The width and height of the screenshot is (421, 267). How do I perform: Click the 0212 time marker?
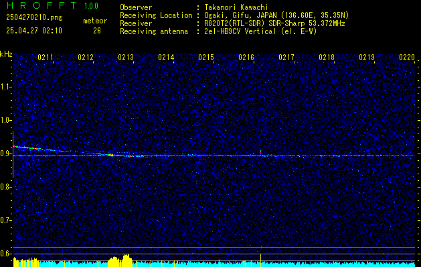tap(86, 57)
